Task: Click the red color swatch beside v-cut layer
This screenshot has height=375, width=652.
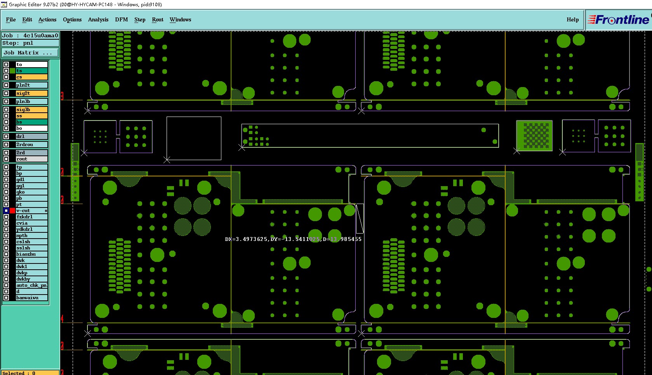Action: coord(12,211)
